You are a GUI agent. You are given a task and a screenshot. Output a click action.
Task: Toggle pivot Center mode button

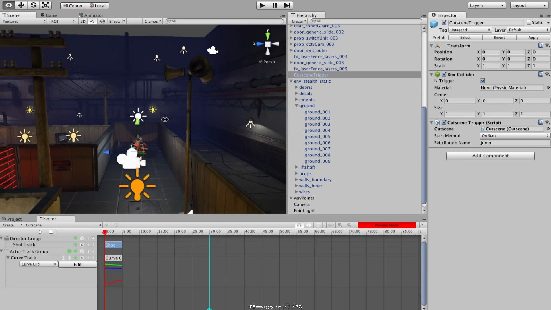point(73,6)
